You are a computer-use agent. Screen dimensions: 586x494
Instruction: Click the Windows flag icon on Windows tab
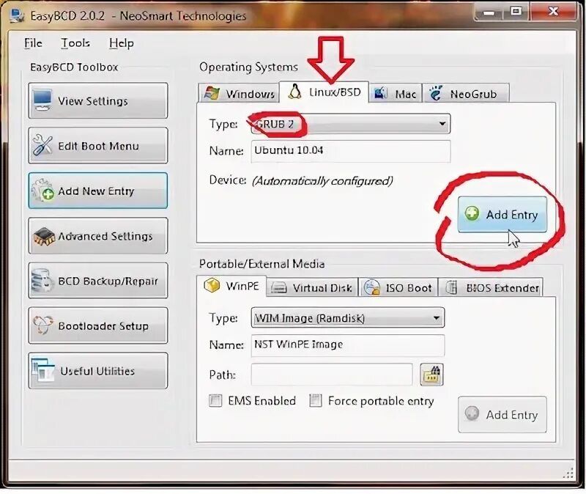(212, 93)
